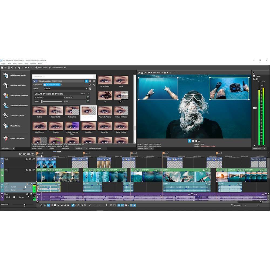270x270 pixels.
Task: Click the Location animate keyframe icon
Action: tap(88, 97)
